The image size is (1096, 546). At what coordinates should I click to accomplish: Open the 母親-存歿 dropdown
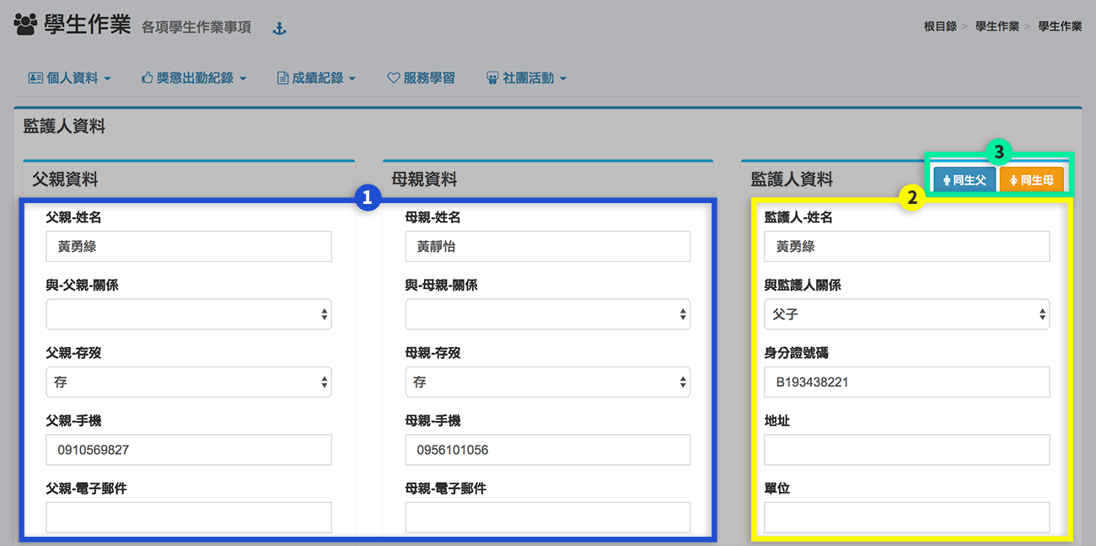point(548,382)
